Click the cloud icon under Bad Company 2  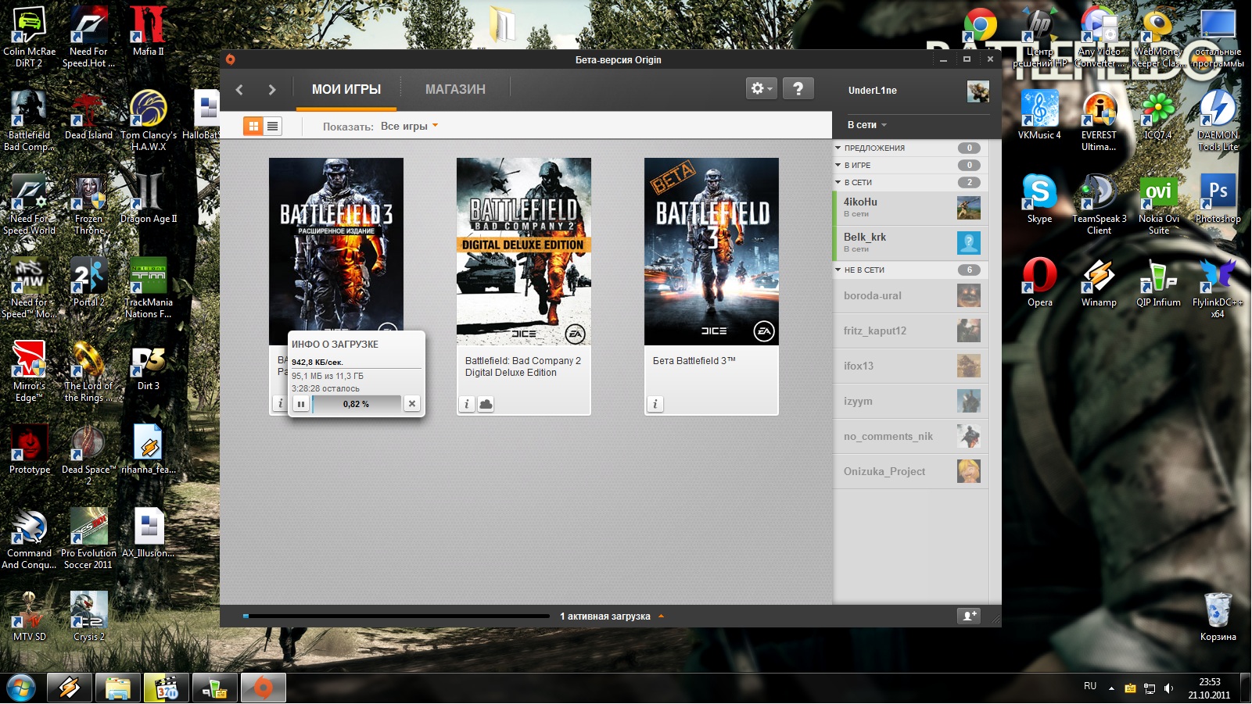[486, 404]
